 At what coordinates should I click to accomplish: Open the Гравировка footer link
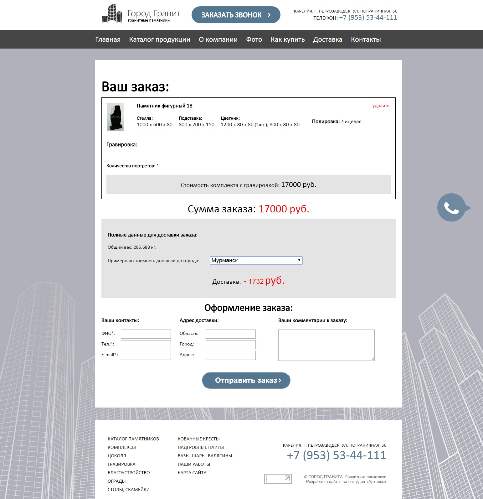121,464
